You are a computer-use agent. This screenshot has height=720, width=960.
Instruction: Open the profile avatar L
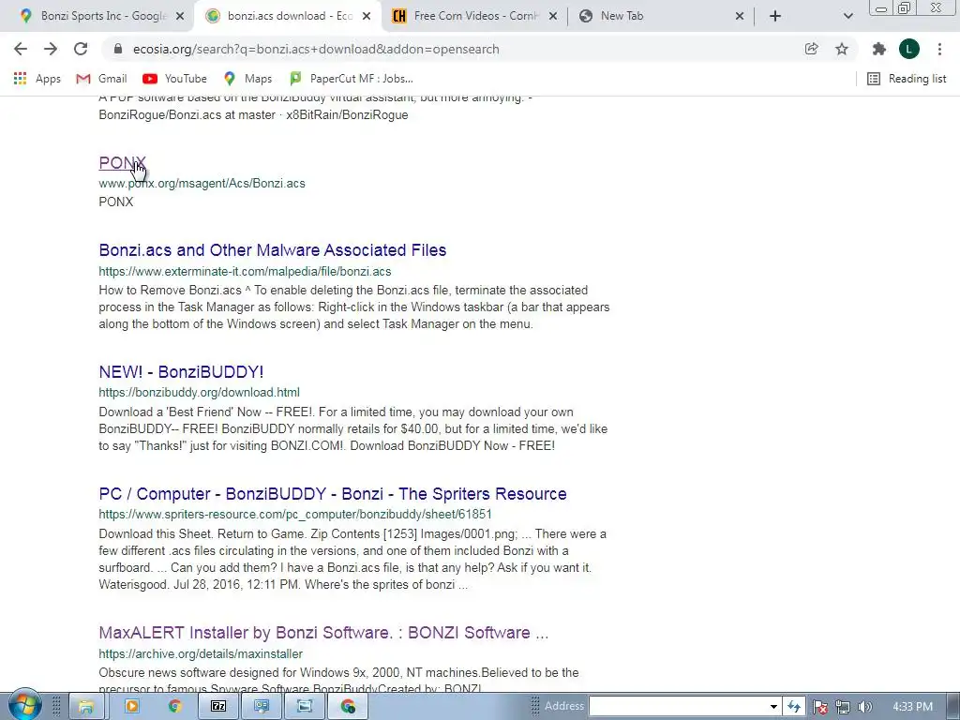[x=909, y=49]
